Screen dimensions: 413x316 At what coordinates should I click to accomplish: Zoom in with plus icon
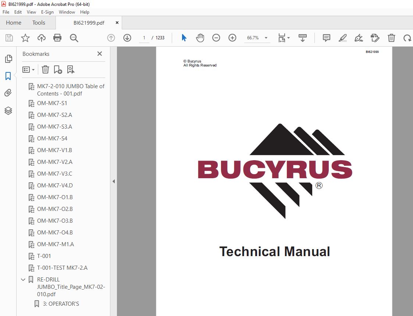coord(232,38)
